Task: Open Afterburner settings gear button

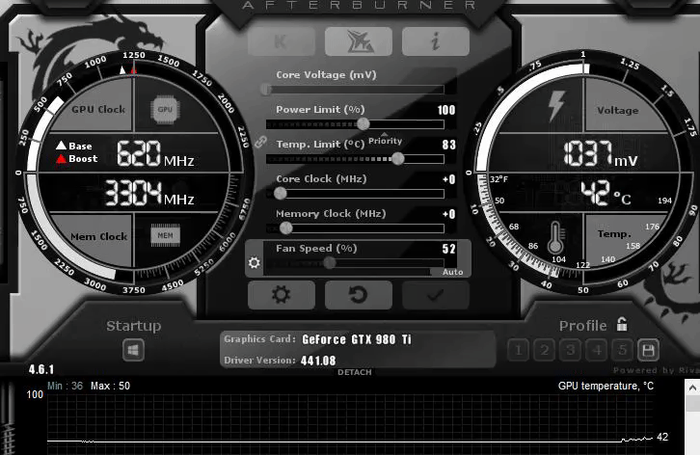Action: pos(282,295)
